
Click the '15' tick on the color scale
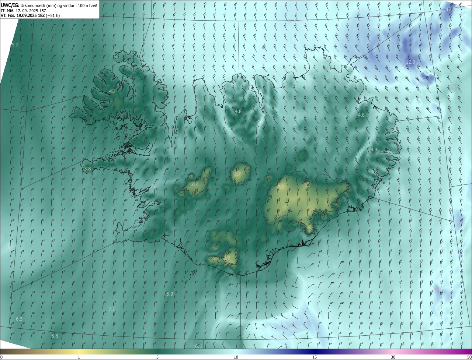[315, 357]
